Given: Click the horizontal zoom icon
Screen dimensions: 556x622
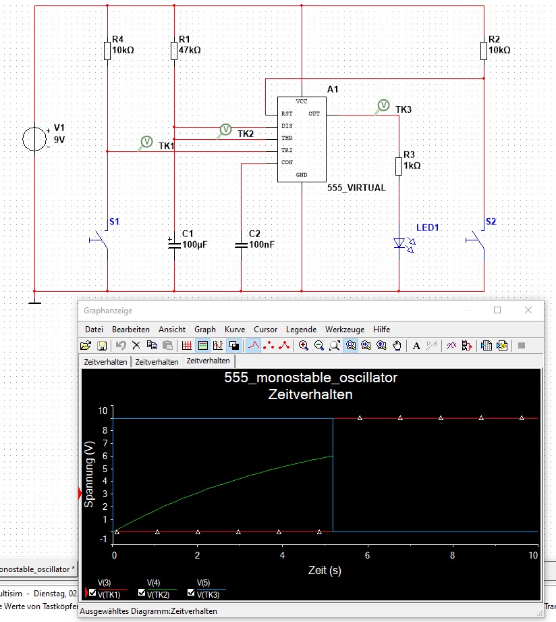Looking at the screenshot, I should pos(366,346).
